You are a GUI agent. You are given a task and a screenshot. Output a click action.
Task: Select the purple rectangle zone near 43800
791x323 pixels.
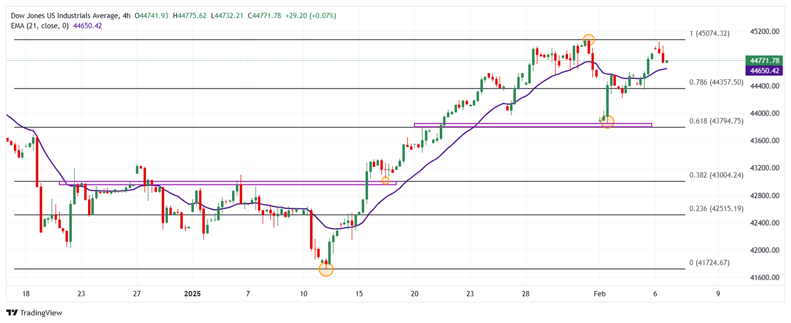(x=532, y=125)
